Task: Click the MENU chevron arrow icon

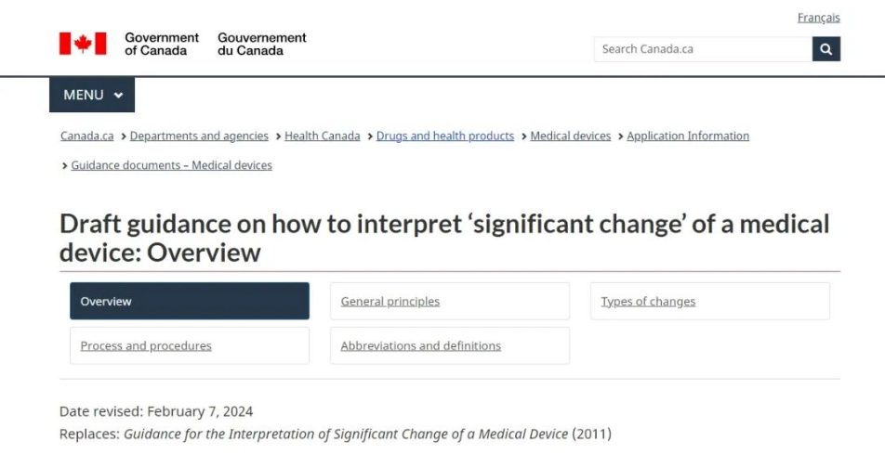Action: point(118,96)
